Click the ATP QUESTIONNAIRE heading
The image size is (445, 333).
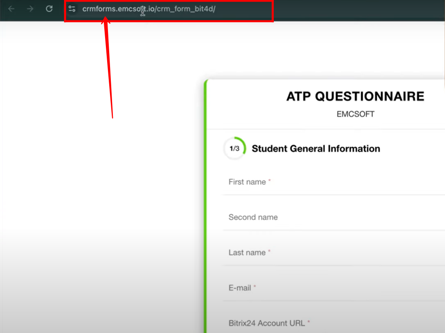click(x=356, y=96)
